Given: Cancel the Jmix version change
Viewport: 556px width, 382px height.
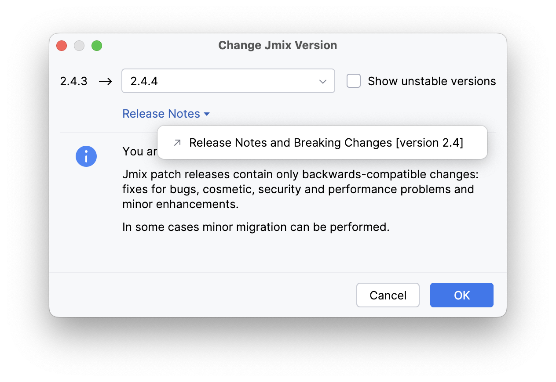Looking at the screenshot, I should [388, 295].
